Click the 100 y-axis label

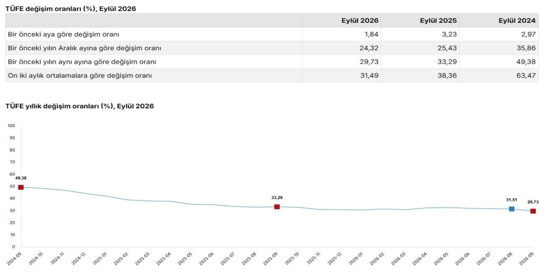coord(11,126)
